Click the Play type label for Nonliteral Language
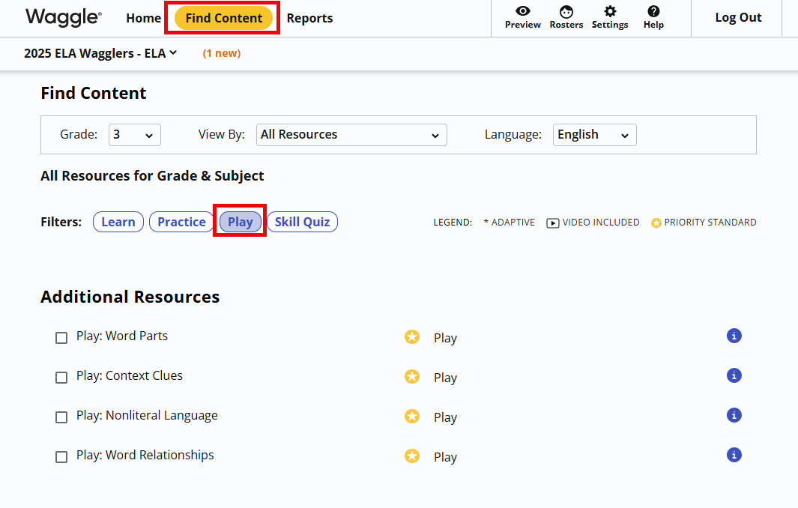 point(445,417)
